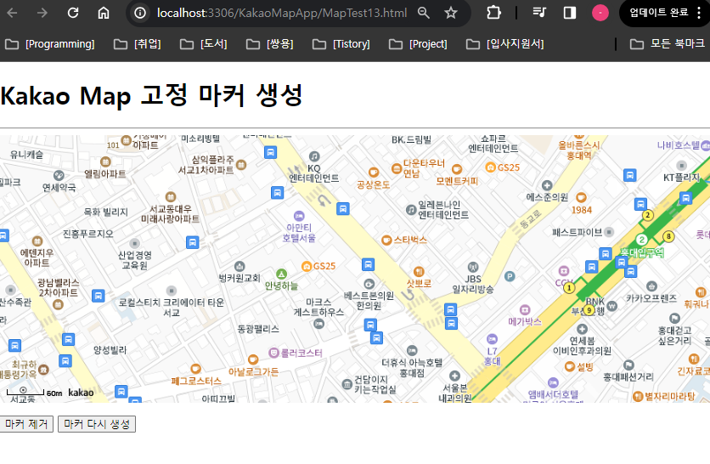Click the 메가박스 cinema icon

525,310
